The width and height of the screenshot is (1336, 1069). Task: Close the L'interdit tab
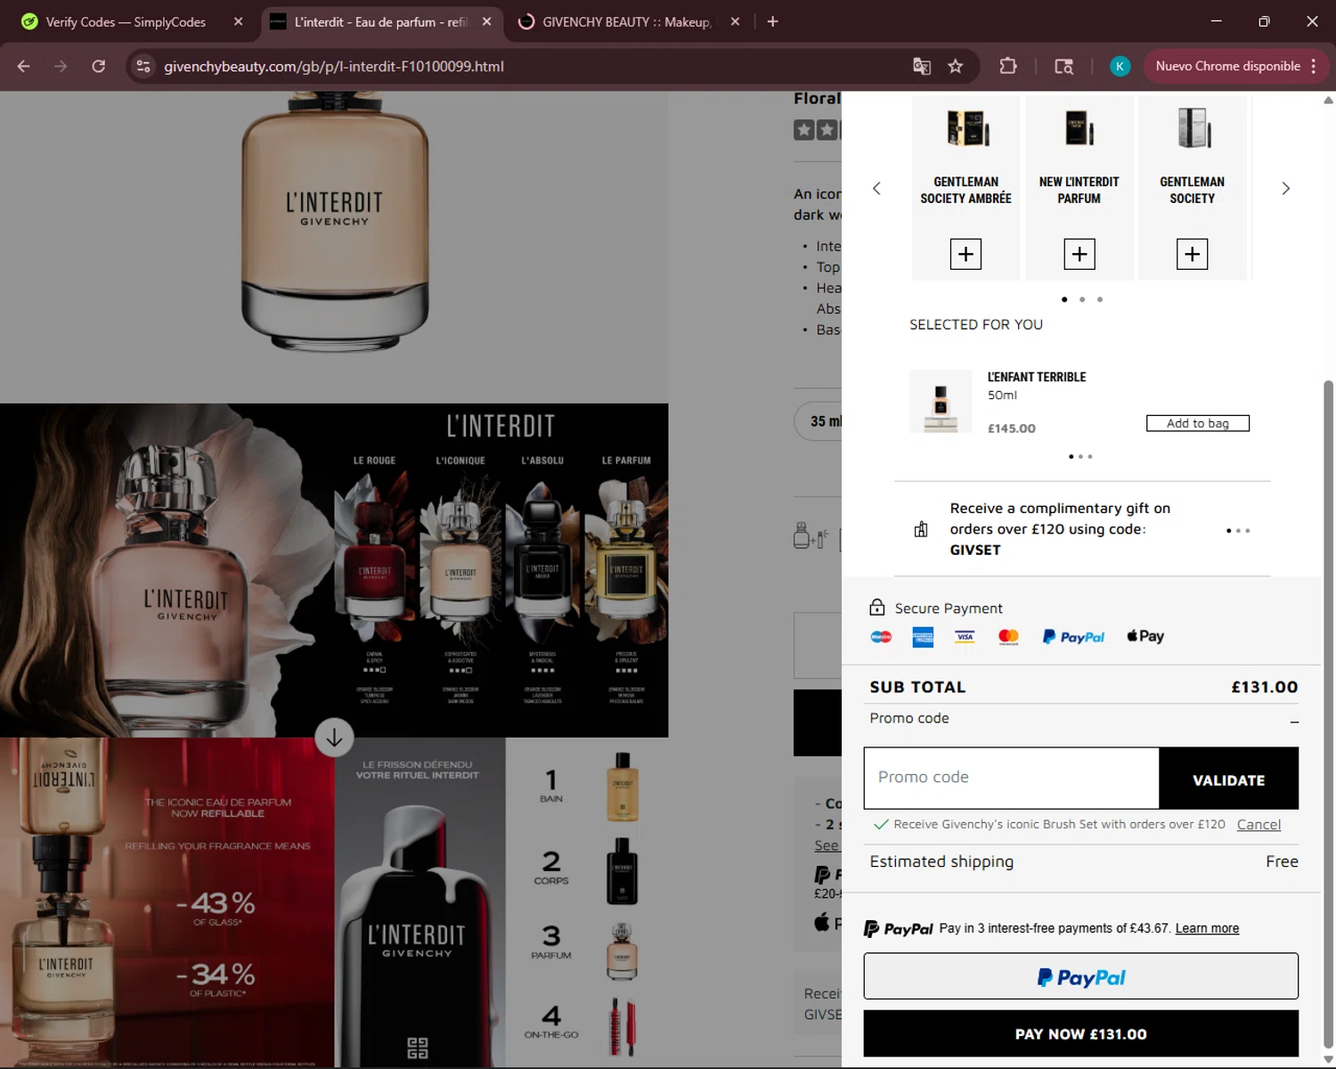pos(486,21)
